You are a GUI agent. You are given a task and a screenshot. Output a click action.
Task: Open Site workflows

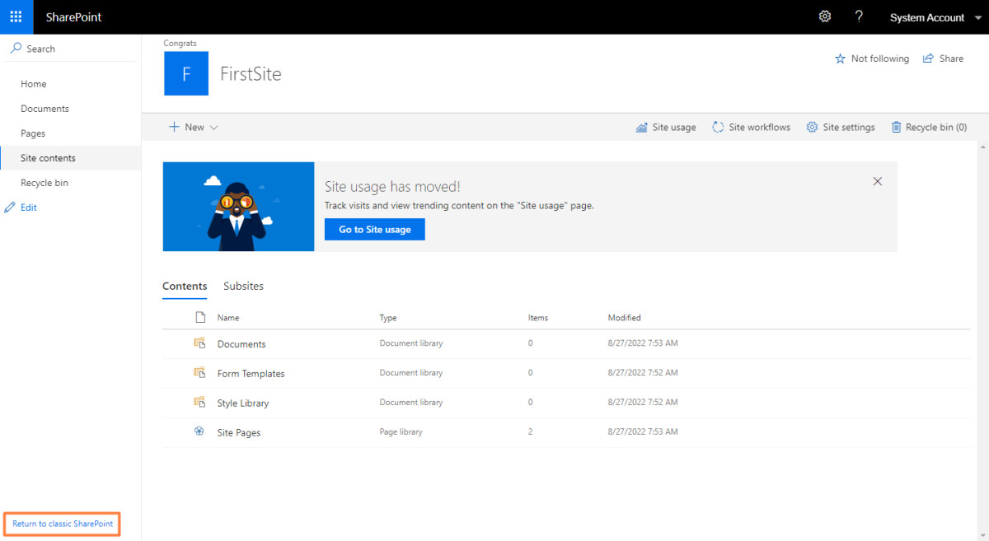751,127
